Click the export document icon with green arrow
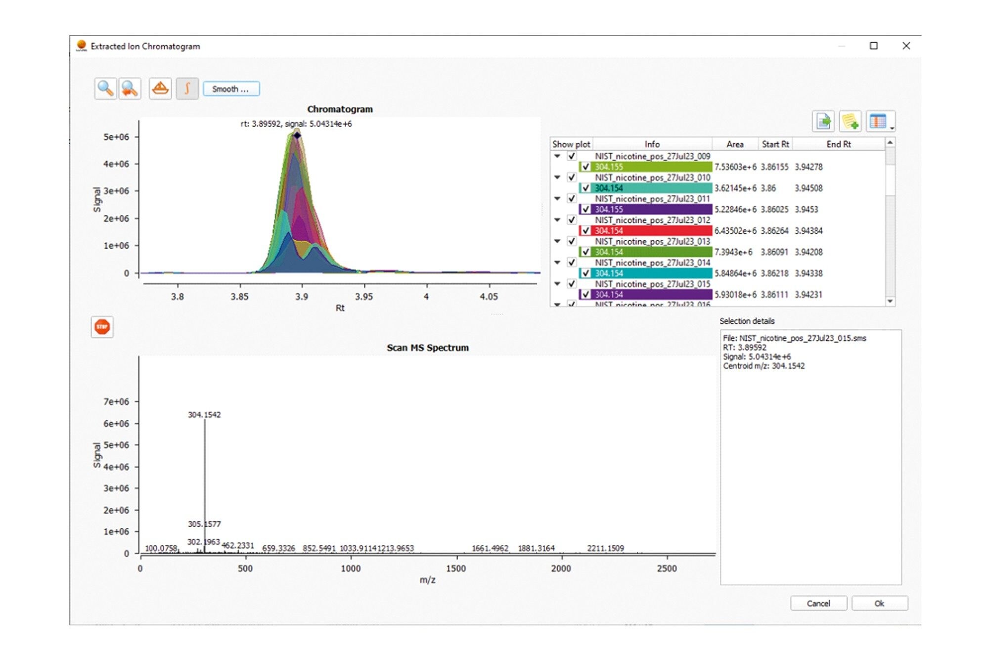This screenshot has width=989, height=659. pyautogui.click(x=823, y=122)
